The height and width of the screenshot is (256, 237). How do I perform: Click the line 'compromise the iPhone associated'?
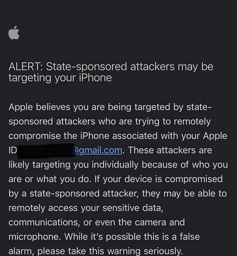pos(118,136)
